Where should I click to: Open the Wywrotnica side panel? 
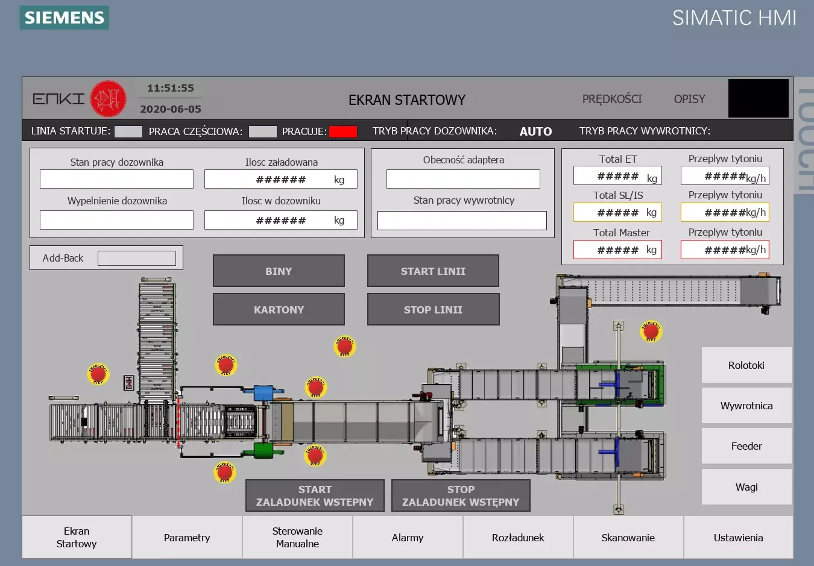click(x=746, y=406)
